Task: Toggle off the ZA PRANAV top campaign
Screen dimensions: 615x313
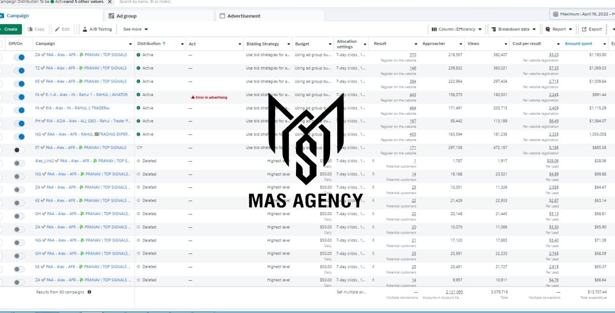Action: (x=19, y=57)
